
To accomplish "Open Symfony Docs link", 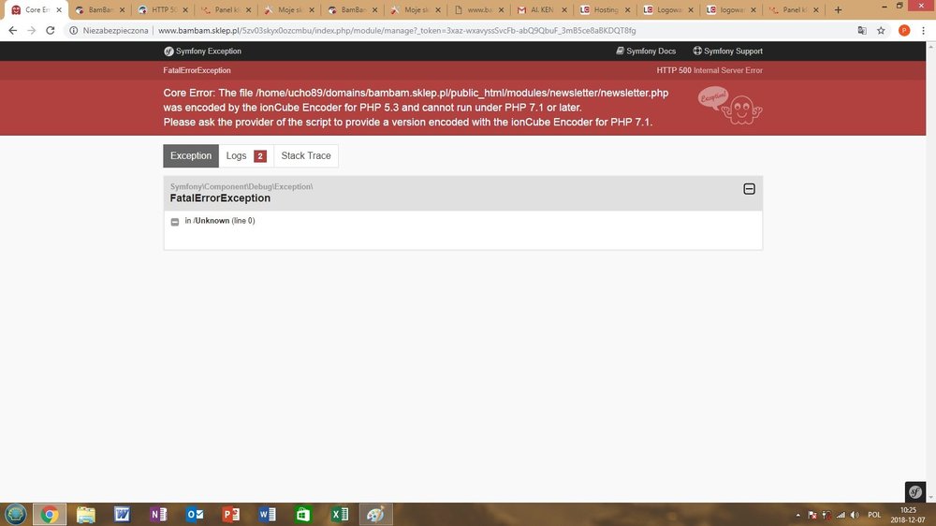I will (646, 51).
